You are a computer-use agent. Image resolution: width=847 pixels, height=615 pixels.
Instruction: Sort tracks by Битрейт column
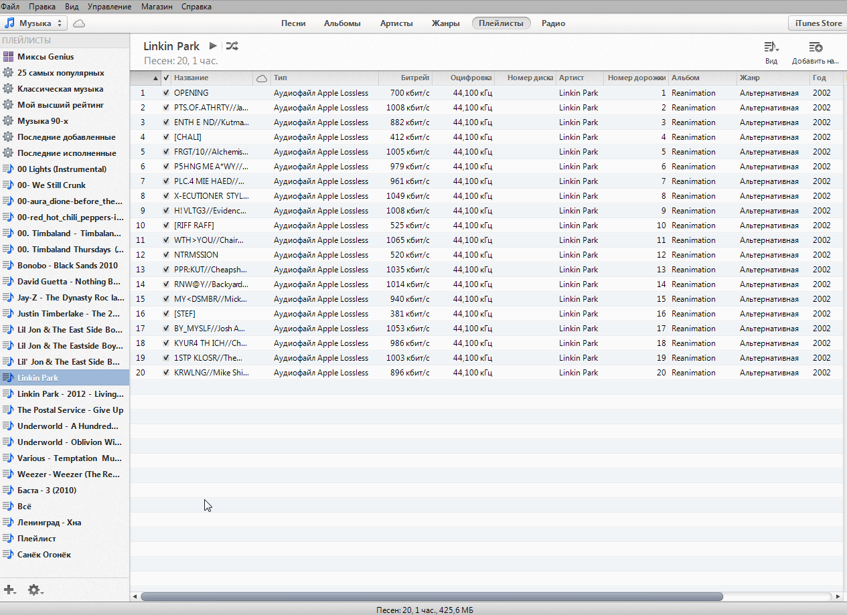[405, 78]
